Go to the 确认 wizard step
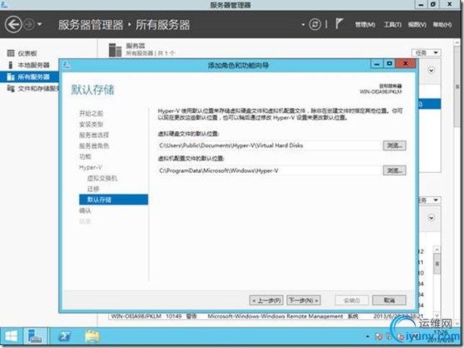 85,210
